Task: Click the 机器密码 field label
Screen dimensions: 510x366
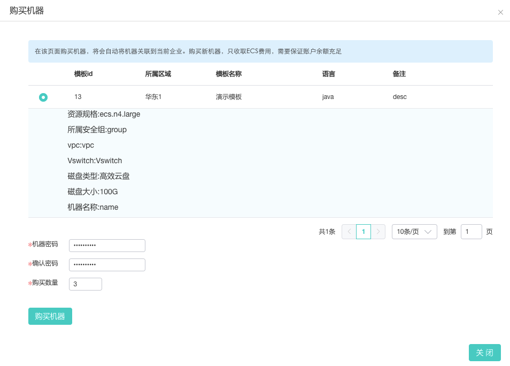Action: coord(45,244)
